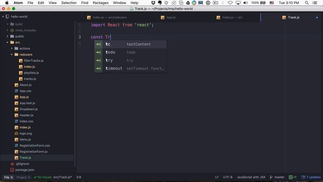This screenshot has width=323, height=182.
Task: Open the Notification Center list icon
Action: 315,3
